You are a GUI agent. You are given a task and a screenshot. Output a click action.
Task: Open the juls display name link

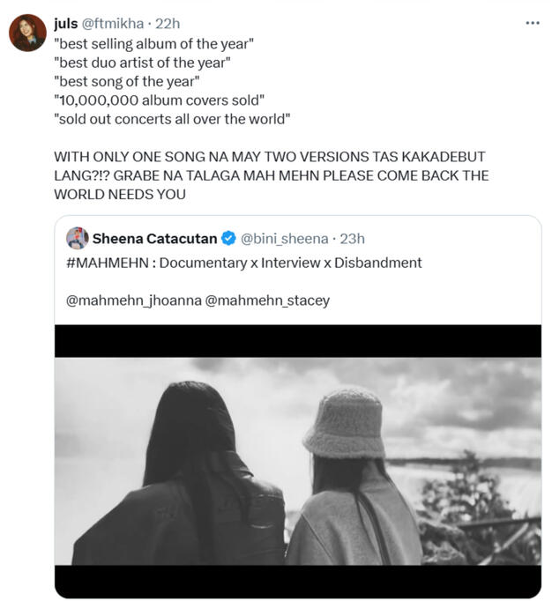(66, 23)
